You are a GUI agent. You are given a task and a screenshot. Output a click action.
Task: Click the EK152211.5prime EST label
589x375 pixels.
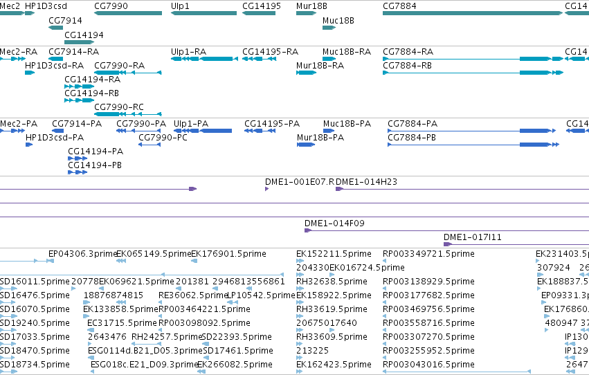point(334,254)
